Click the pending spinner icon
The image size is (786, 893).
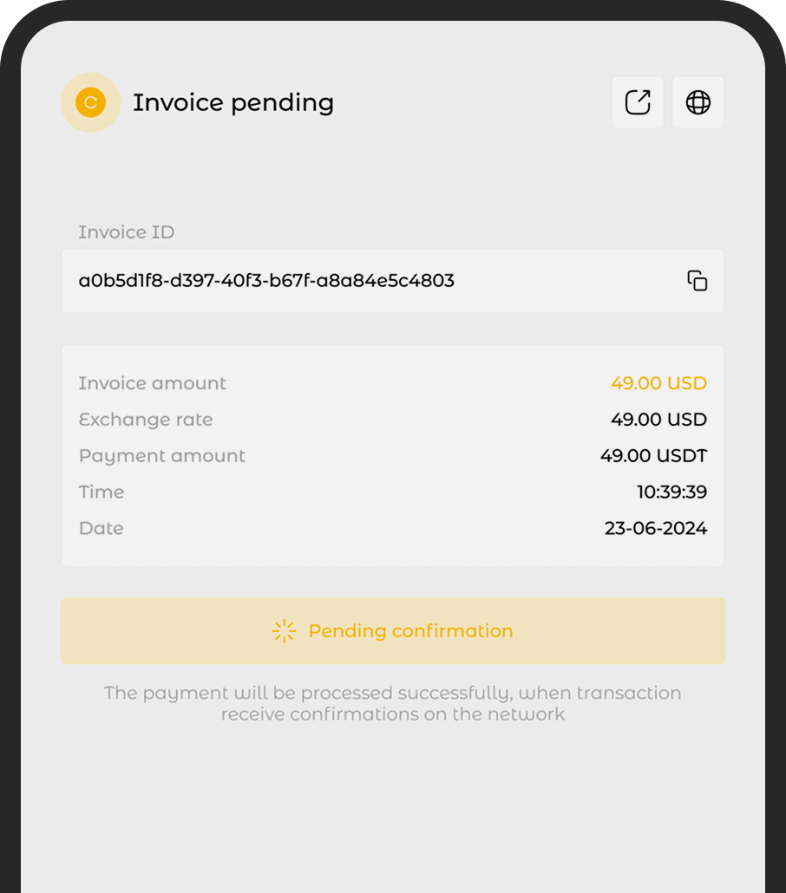pyautogui.click(x=284, y=631)
